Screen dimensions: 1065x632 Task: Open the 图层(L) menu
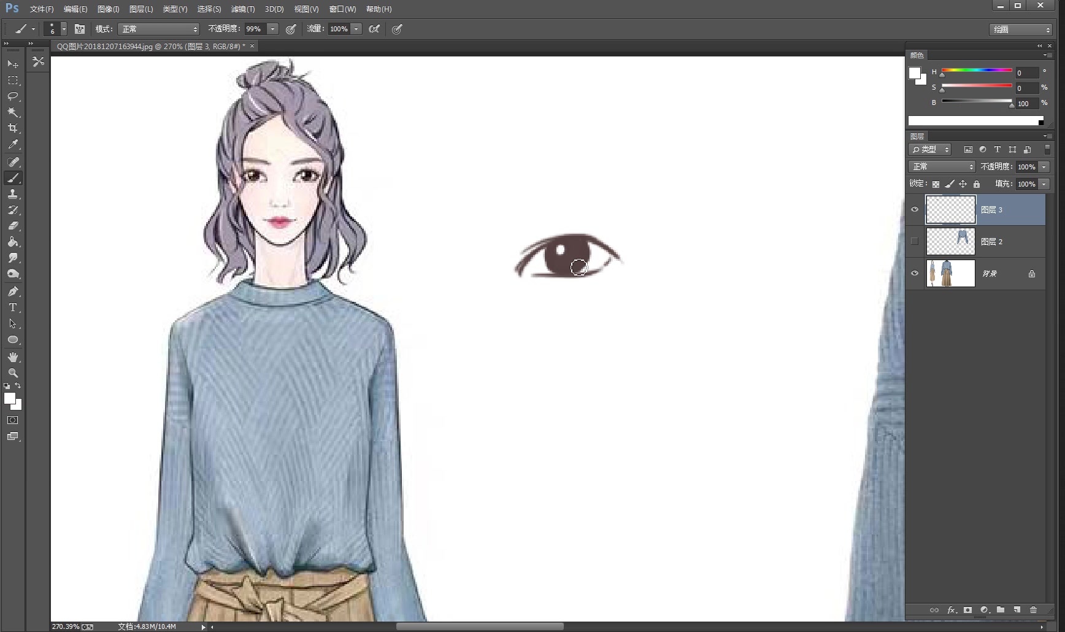pyautogui.click(x=141, y=9)
